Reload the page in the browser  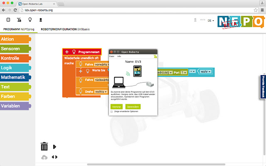click(x=15, y=10)
